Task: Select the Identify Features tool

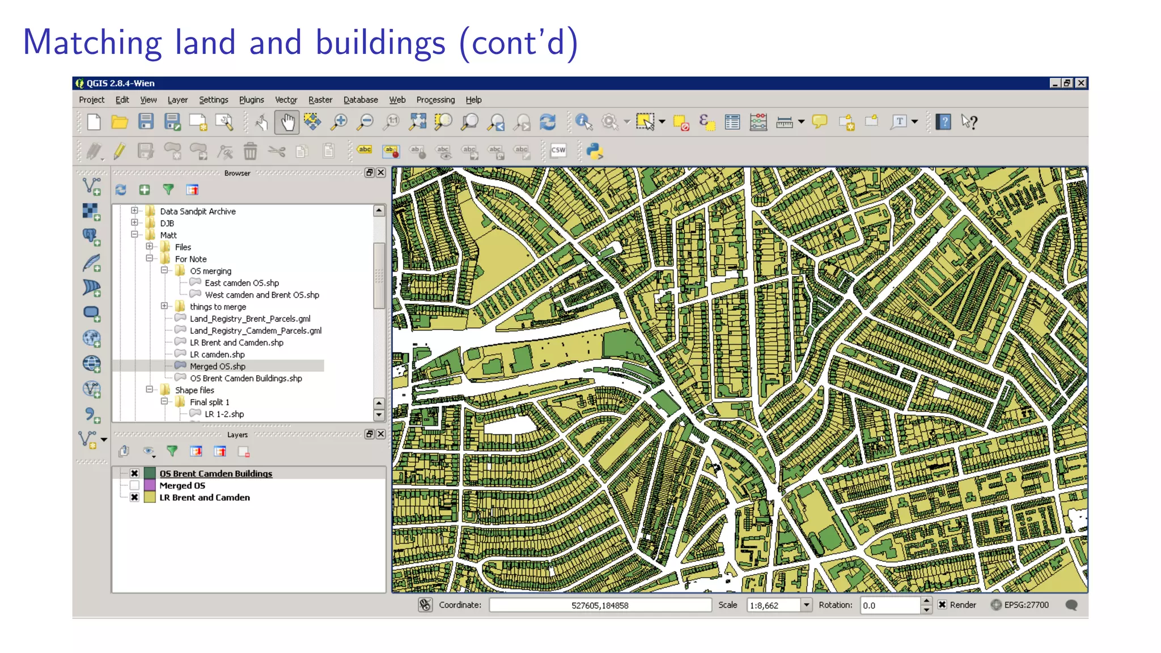Action: (583, 122)
